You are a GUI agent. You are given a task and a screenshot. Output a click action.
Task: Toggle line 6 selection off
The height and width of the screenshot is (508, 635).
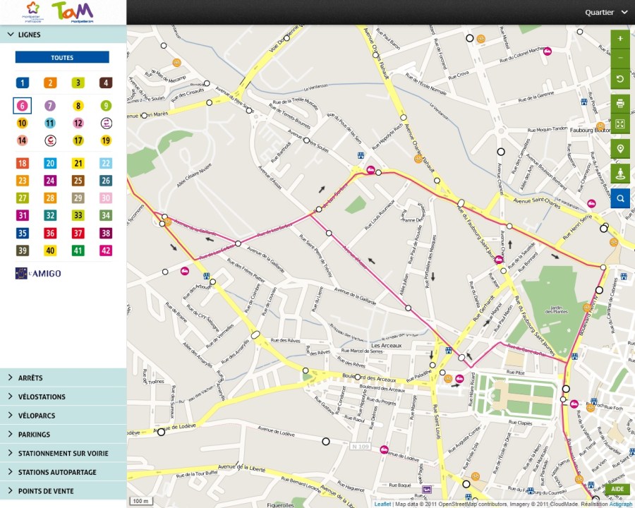pyautogui.click(x=23, y=106)
